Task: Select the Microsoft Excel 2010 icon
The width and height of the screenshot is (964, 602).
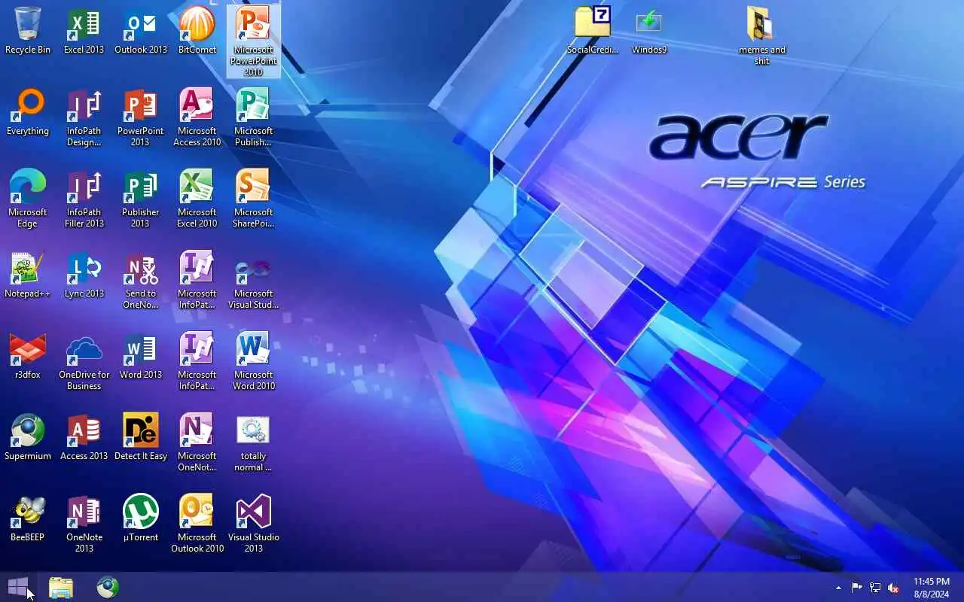Action: pyautogui.click(x=197, y=199)
